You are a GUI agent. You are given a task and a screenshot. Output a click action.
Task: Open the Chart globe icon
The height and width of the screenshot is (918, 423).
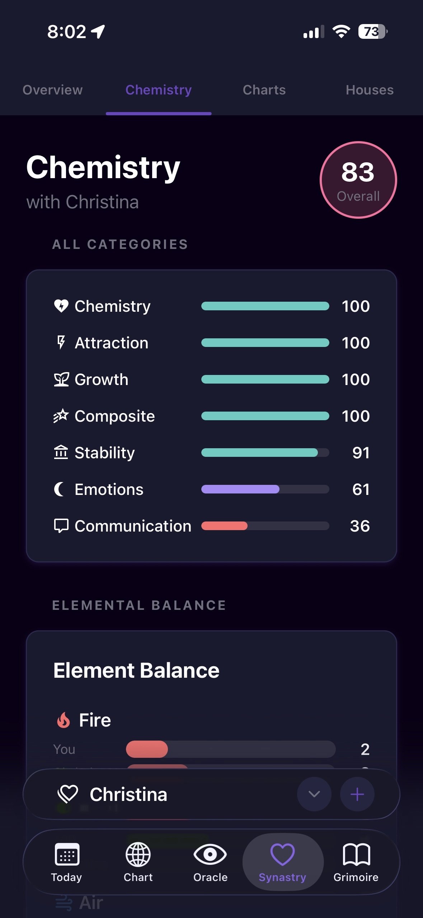tap(138, 854)
